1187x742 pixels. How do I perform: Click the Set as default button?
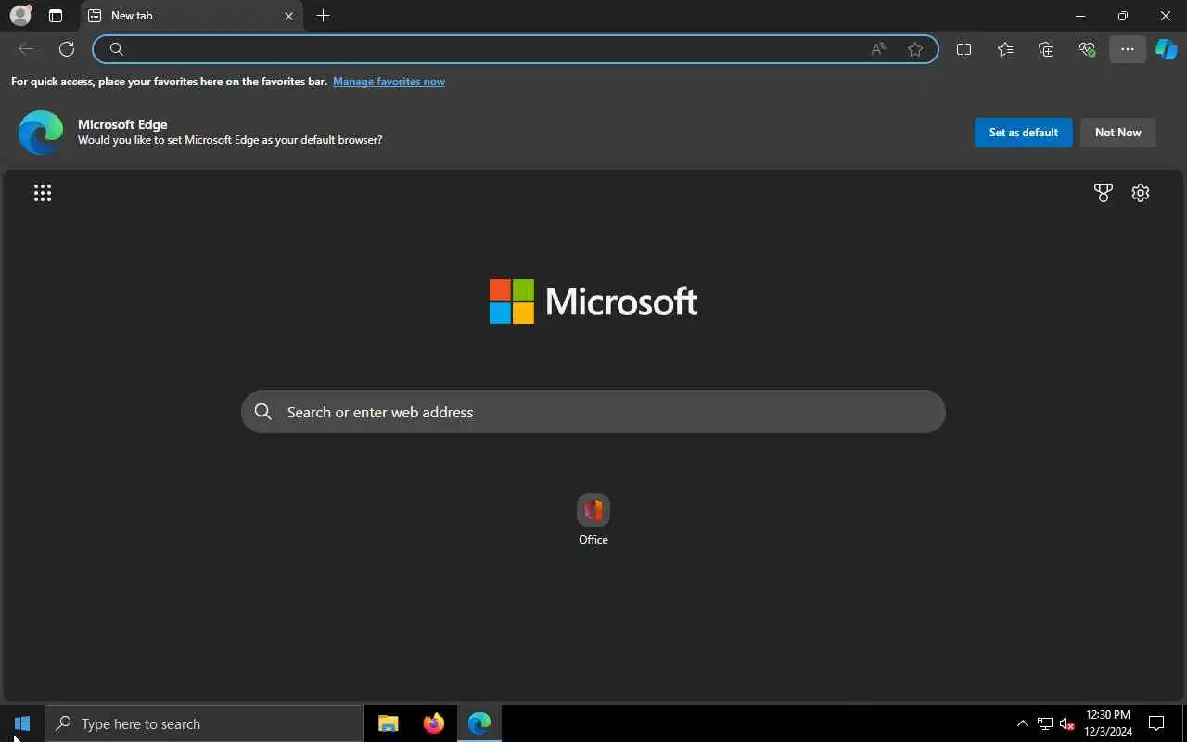point(1023,133)
